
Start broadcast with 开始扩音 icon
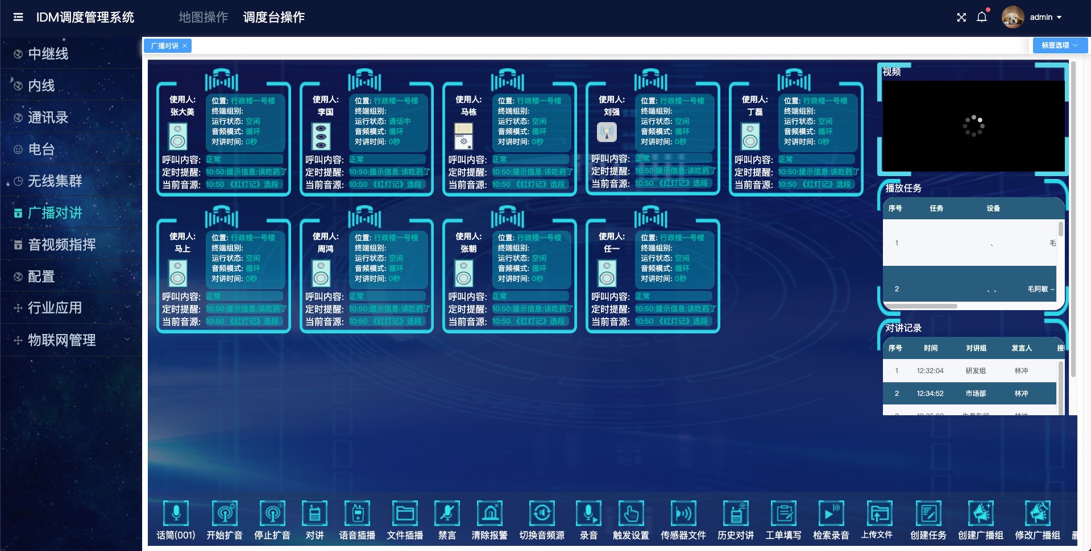click(225, 514)
